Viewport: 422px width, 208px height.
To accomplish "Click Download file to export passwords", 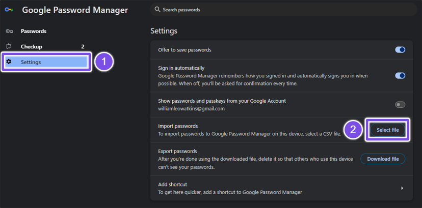I will tap(383, 159).
